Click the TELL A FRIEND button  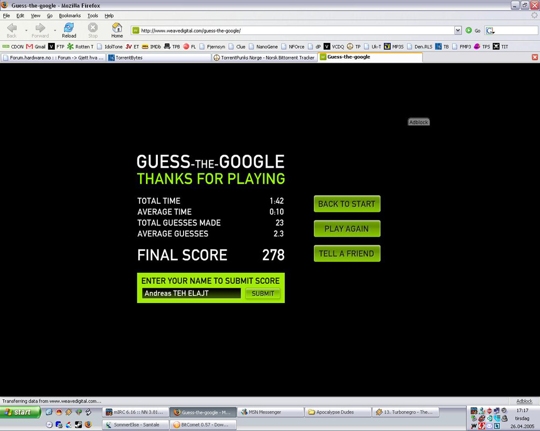tap(347, 253)
